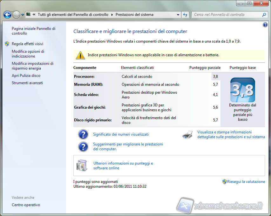Click the back navigation arrow button
The image size is (271, 216).
pyautogui.click(x=7, y=15)
